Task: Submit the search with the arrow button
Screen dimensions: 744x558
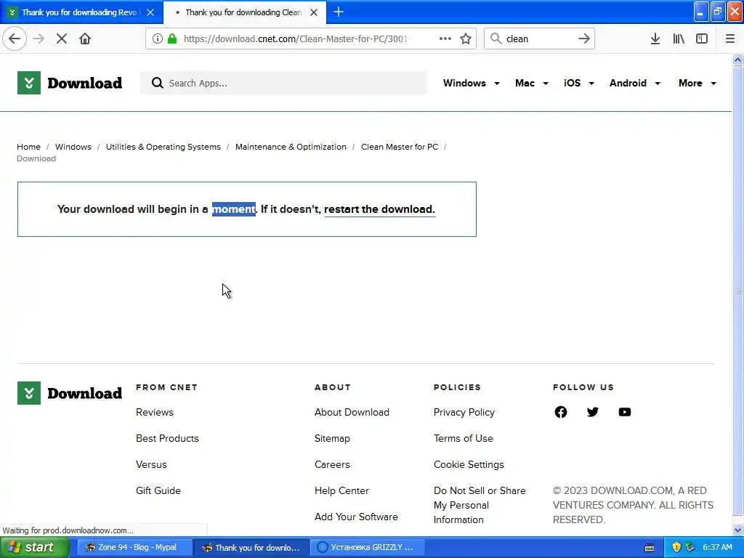Action: (584, 39)
